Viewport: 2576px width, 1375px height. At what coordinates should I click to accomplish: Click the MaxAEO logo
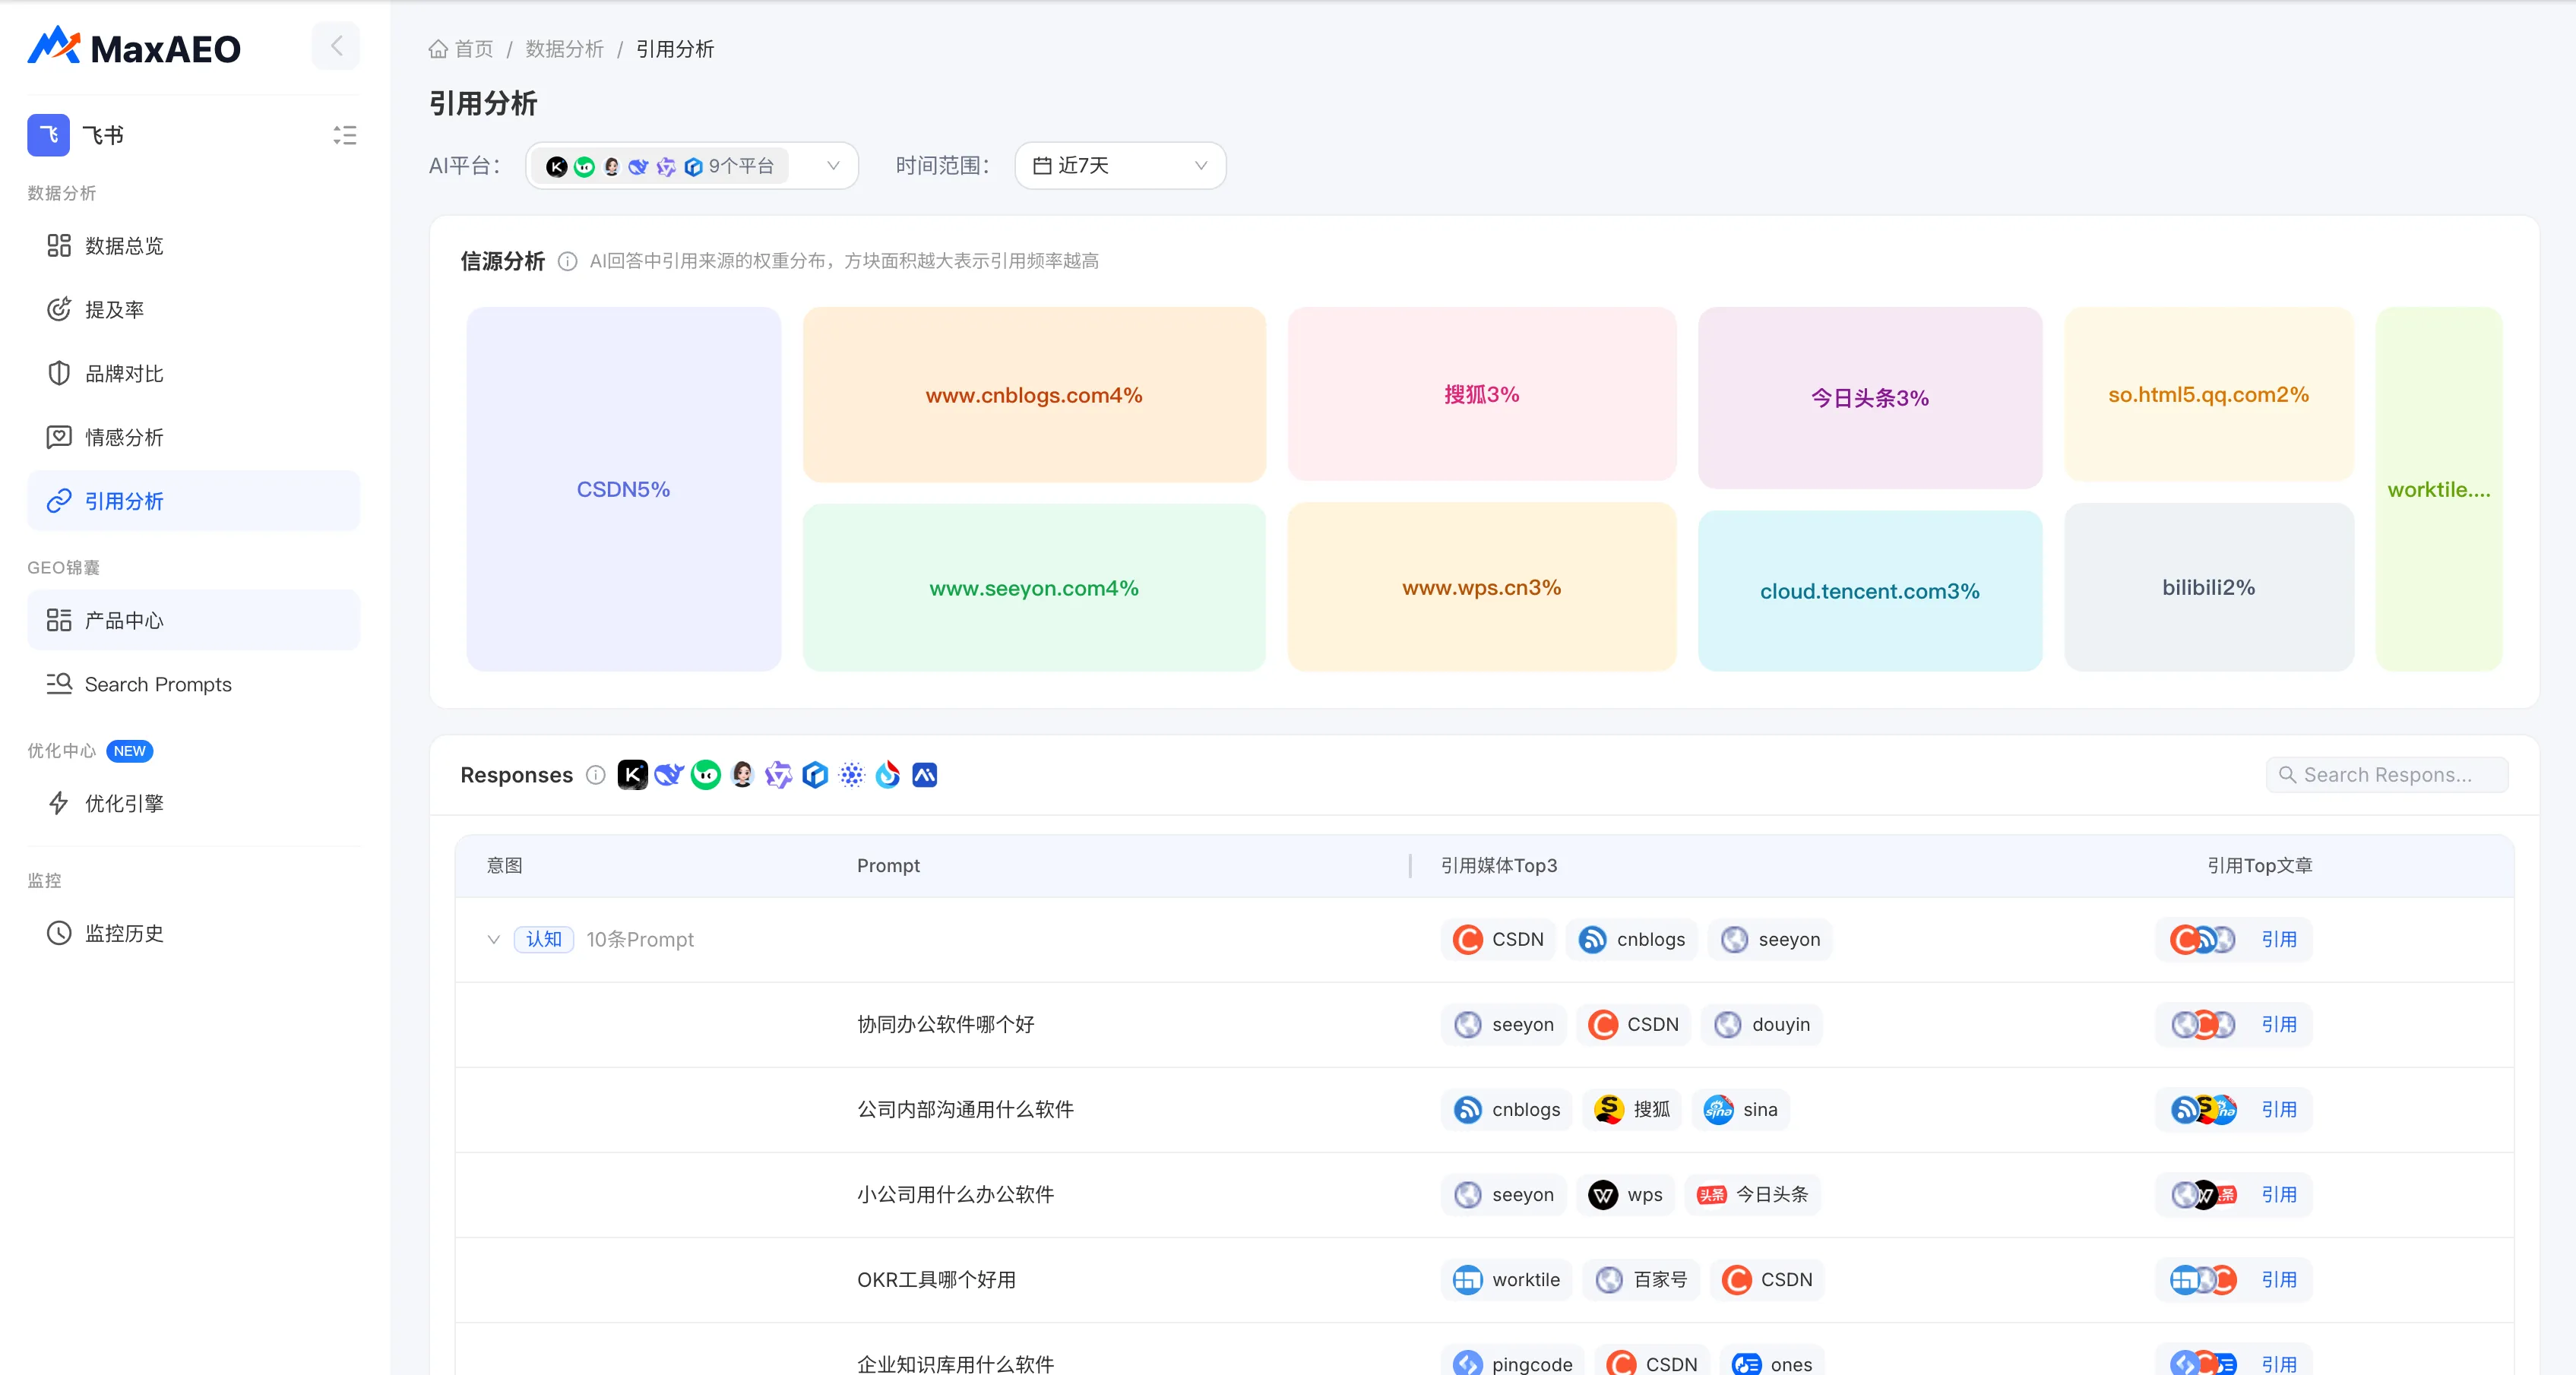click(x=134, y=47)
